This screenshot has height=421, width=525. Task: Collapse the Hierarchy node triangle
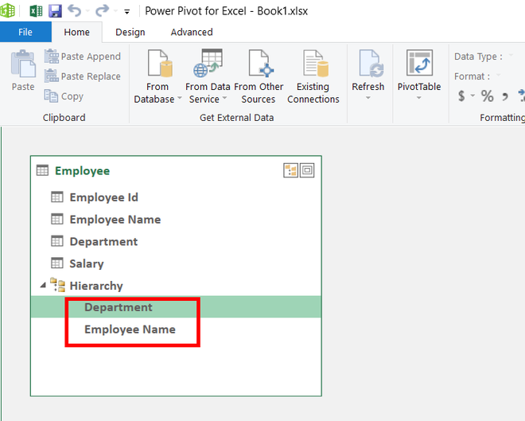coord(43,286)
